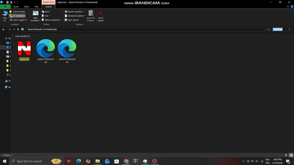Open the volume control in system tray
Image resolution: width=294 pixels, height=165 pixels.
[257, 161]
